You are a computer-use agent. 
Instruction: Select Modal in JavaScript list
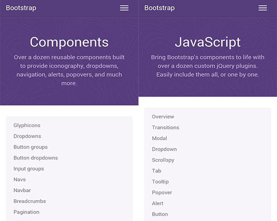pyautogui.click(x=159, y=138)
